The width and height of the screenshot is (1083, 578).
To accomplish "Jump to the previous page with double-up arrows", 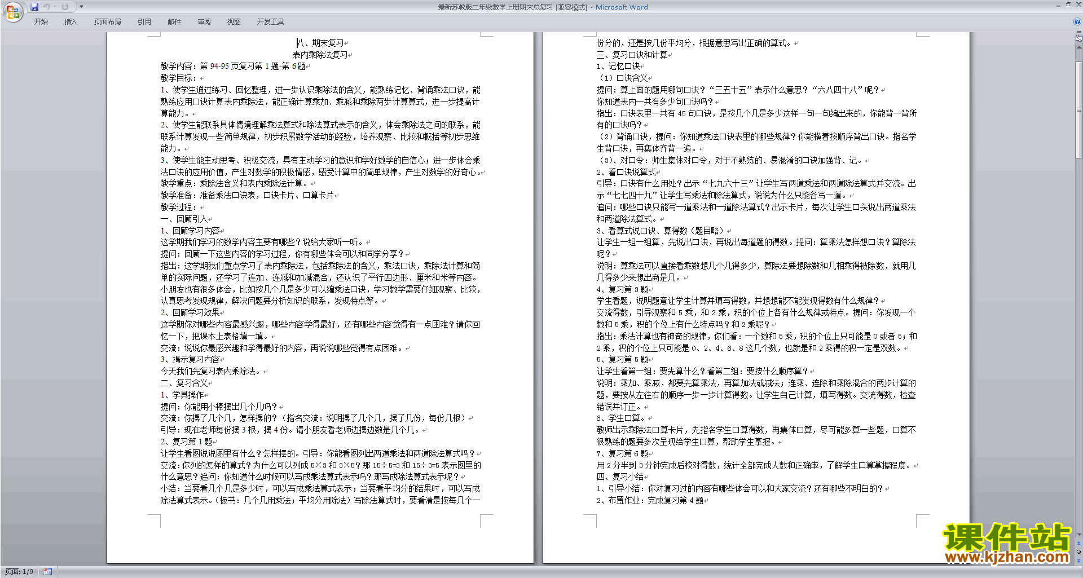I will (1078, 544).
